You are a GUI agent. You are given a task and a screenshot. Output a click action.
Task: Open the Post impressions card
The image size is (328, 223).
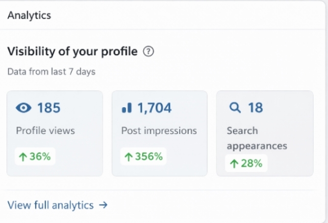point(159,133)
